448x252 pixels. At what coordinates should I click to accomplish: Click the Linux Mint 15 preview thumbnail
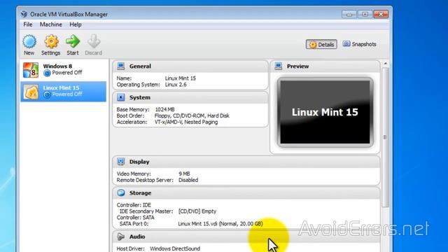pyautogui.click(x=325, y=112)
